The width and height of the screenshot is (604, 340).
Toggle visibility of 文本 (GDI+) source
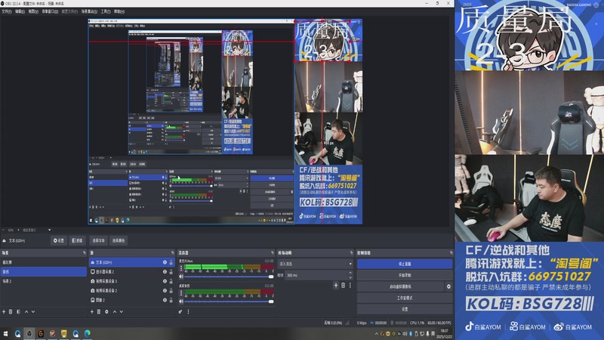pyautogui.click(x=165, y=262)
